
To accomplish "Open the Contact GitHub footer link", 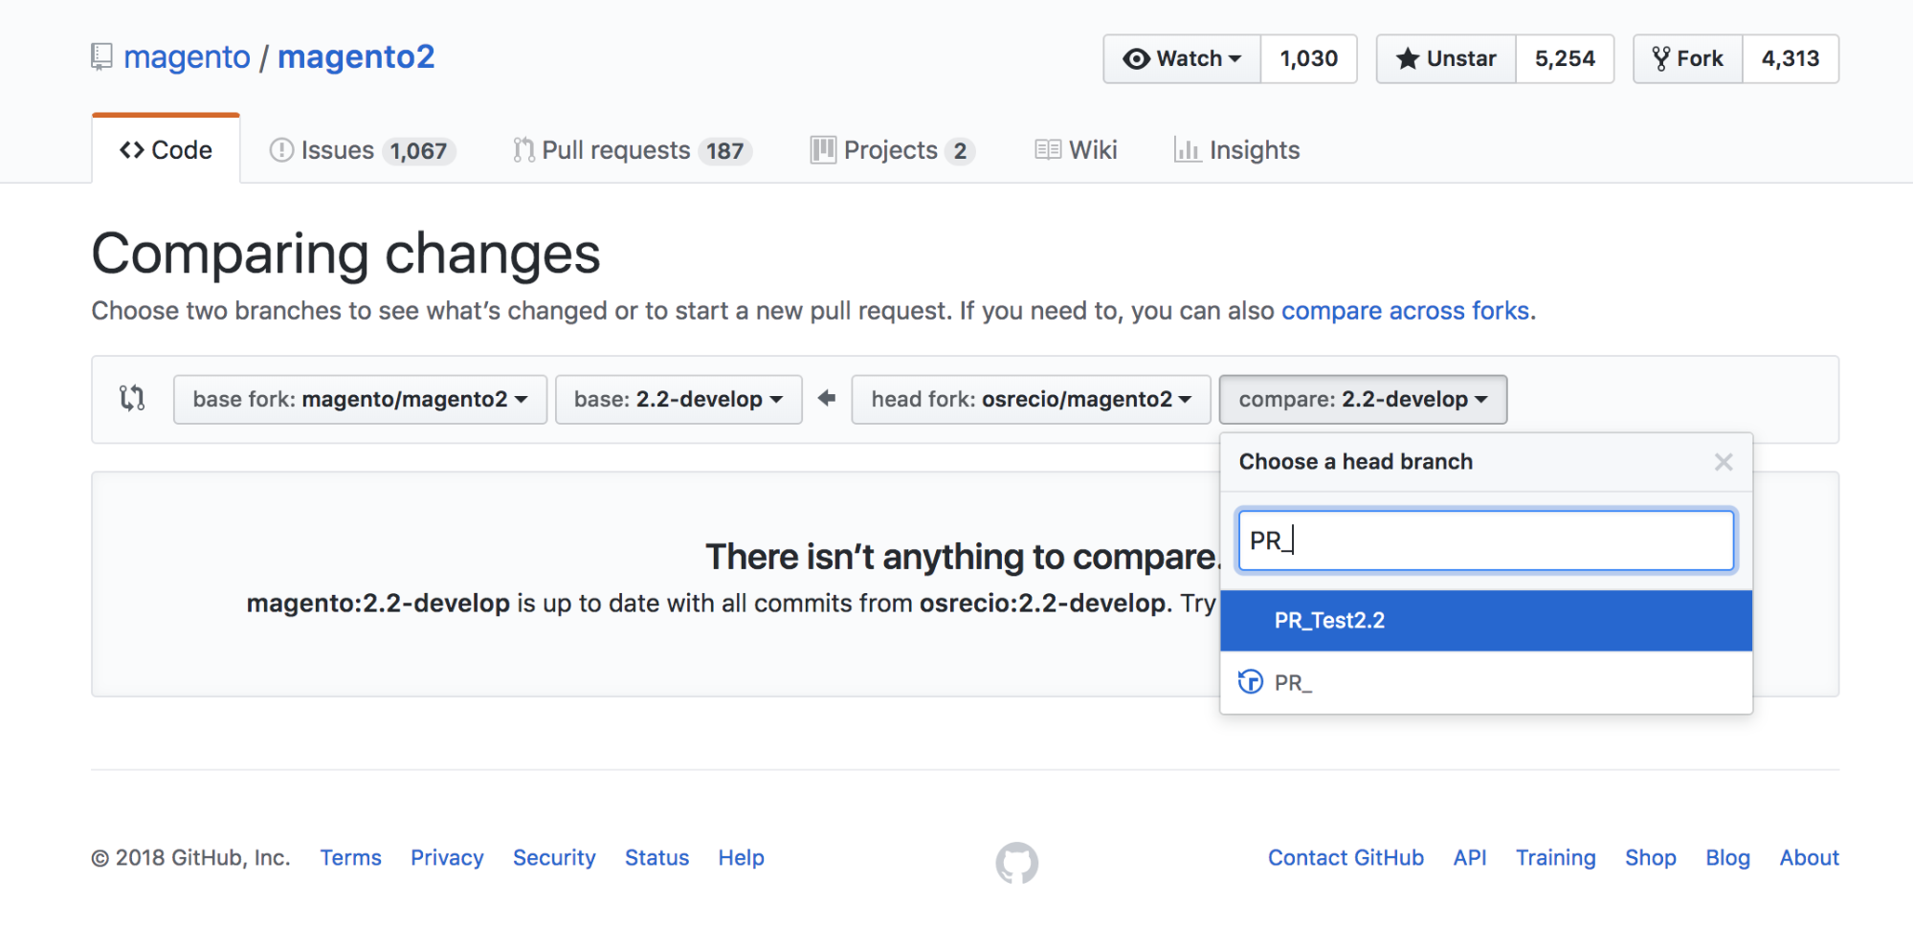I will click(1346, 858).
